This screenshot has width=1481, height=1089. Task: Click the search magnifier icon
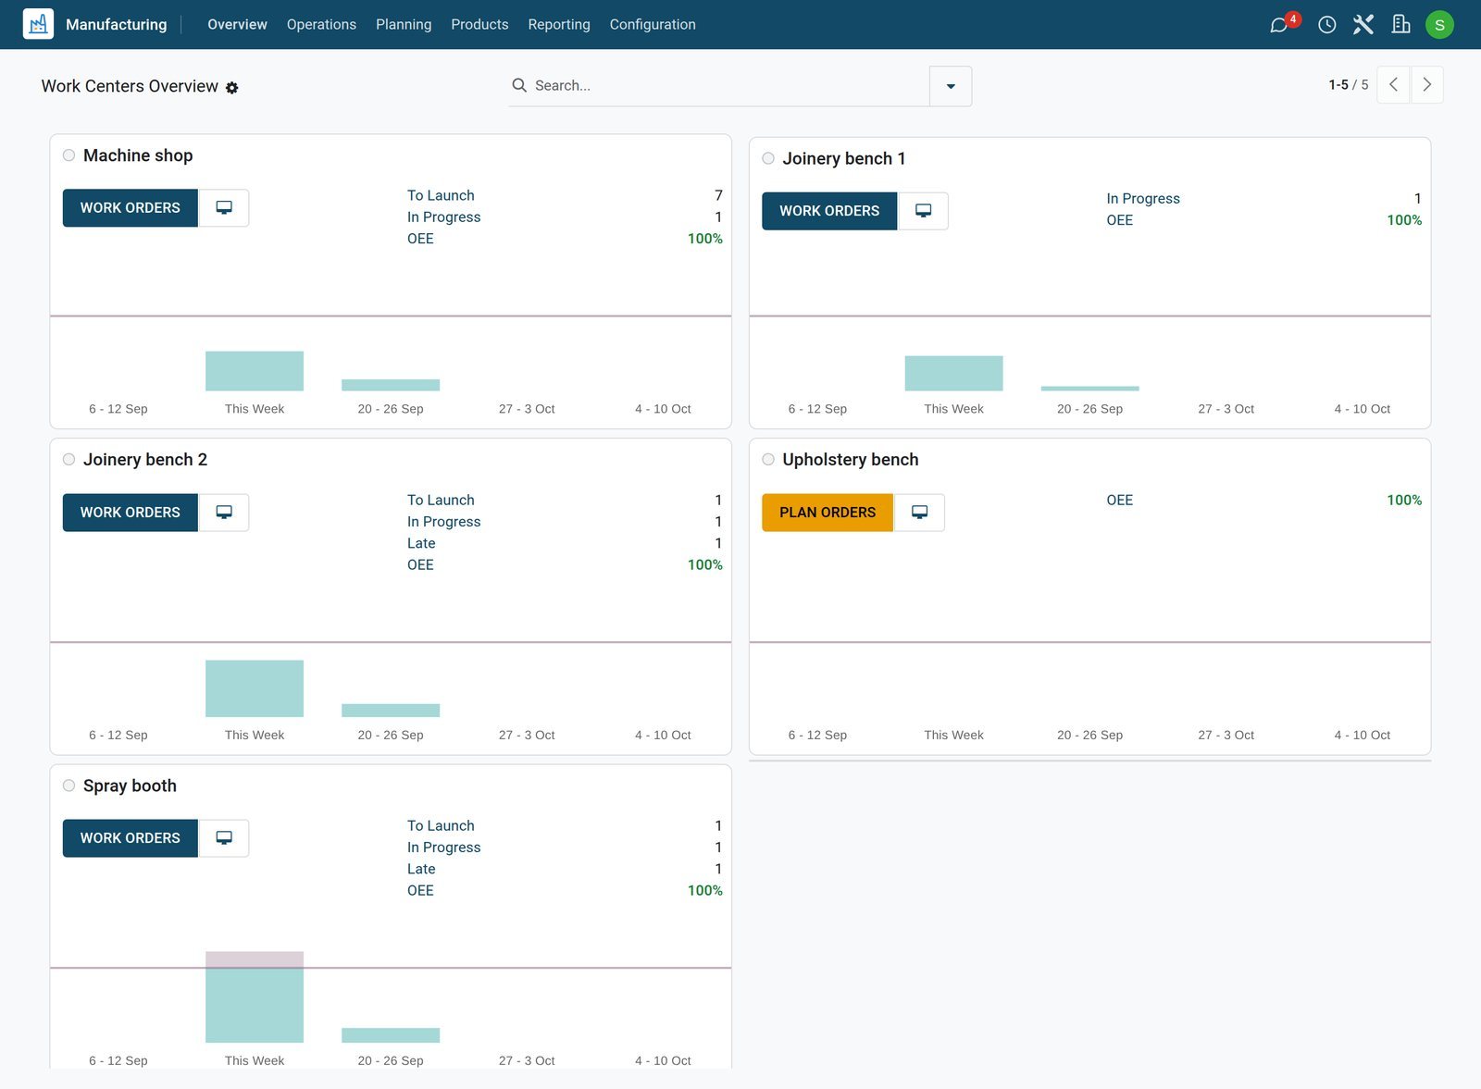click(519, 85)
